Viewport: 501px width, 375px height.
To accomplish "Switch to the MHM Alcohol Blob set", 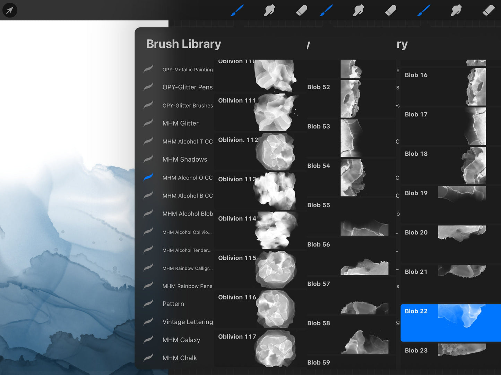I will point(188,214).
